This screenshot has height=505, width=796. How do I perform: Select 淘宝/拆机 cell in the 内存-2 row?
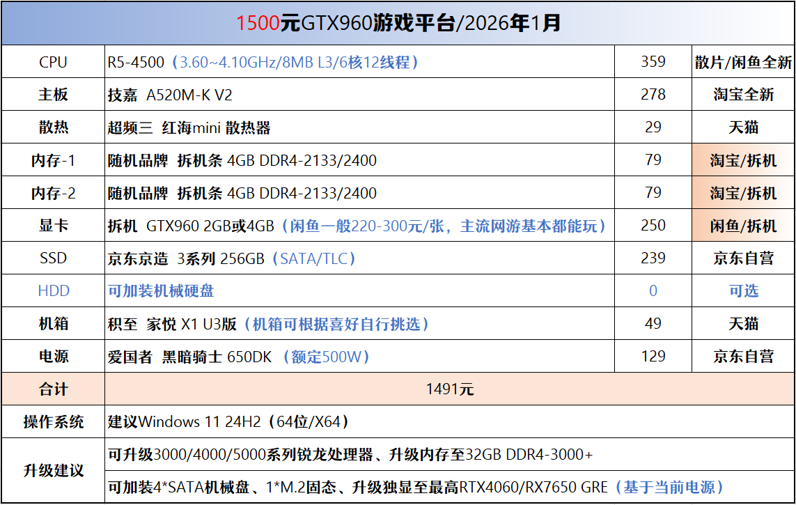coord(743,192)
